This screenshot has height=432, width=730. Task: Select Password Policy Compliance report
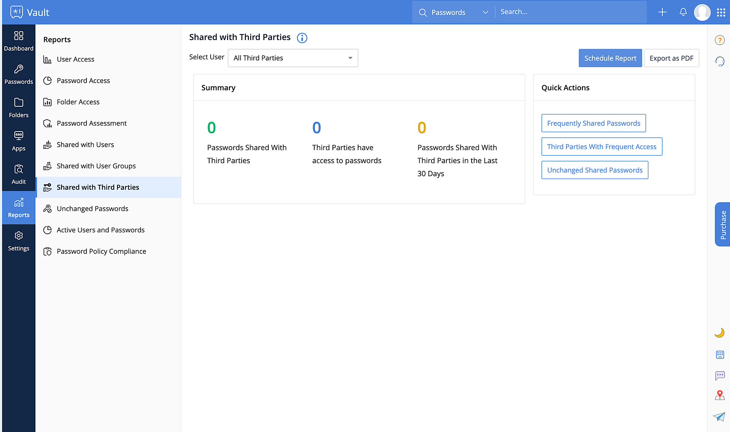click(x=101, y=251)
